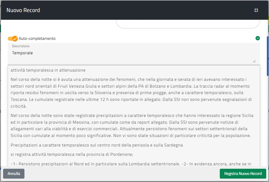Click Registra Nuovo Record button
Image resolution: width=269 pixels, height=182 pixels.
pos(243,174)
